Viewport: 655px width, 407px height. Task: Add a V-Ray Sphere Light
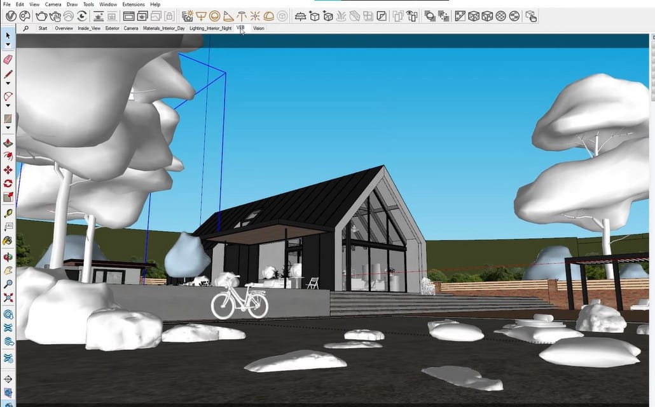tap(215, 16)
